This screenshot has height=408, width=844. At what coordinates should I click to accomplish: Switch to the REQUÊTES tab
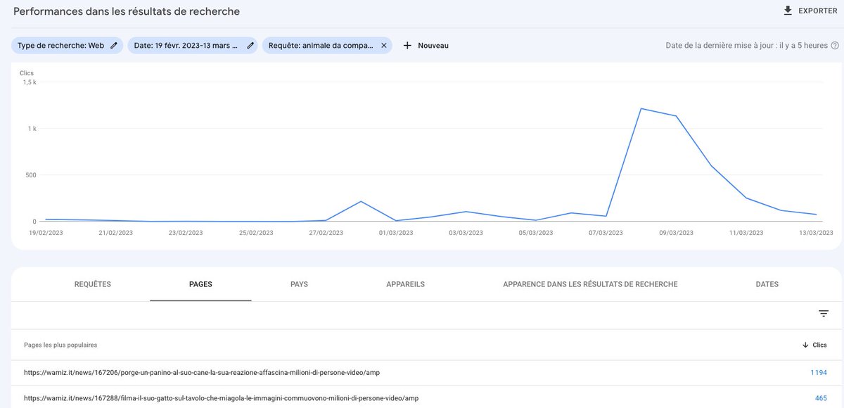point(94,284)
